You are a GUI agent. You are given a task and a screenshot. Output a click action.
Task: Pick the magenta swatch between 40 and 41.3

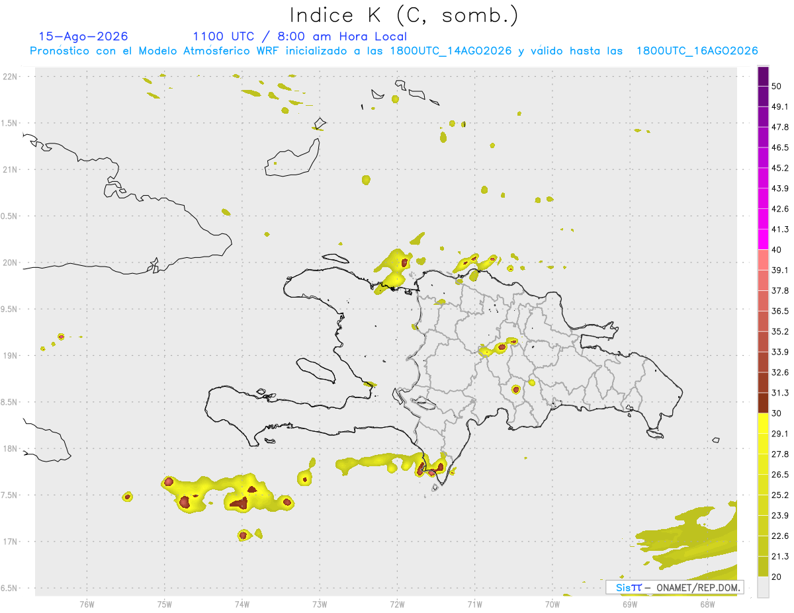[x=763, y=239]
